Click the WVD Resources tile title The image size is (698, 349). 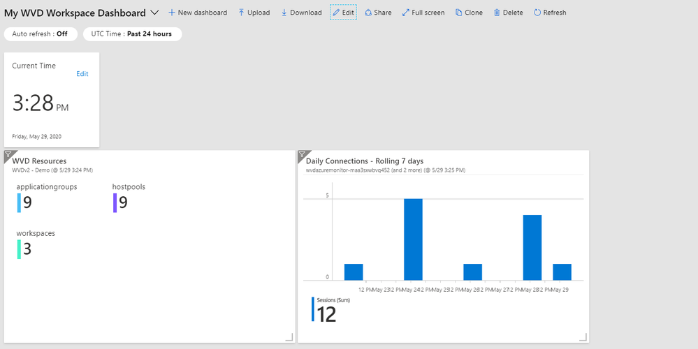point(39,161)
